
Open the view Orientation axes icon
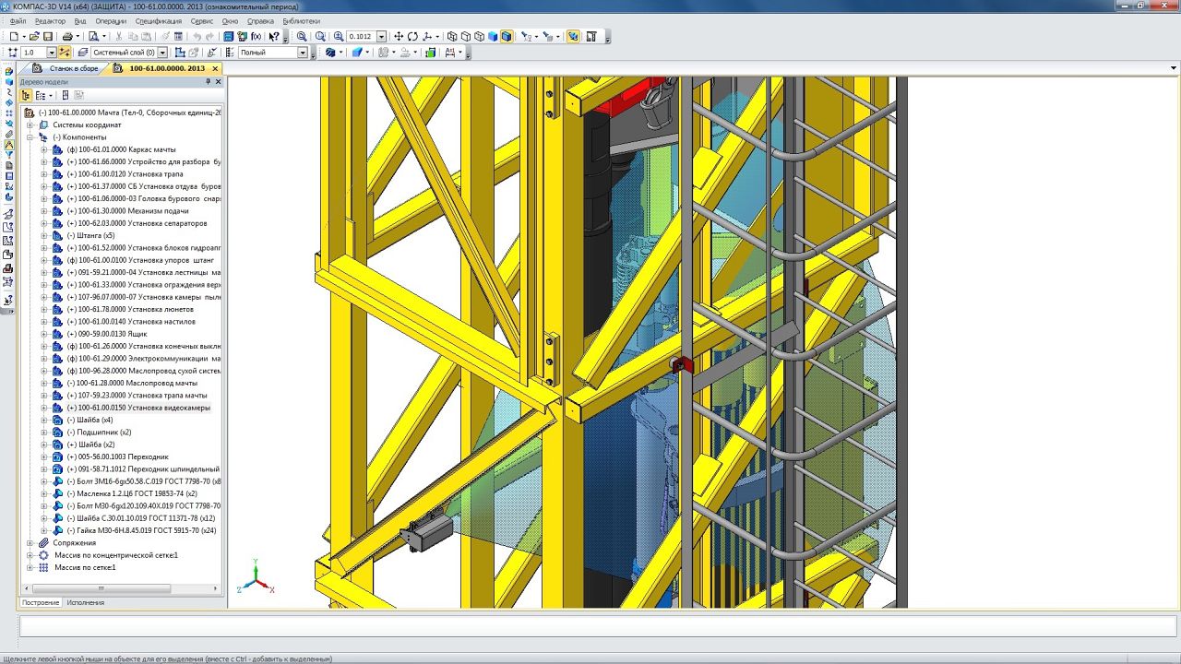click(x=427, y=37)
